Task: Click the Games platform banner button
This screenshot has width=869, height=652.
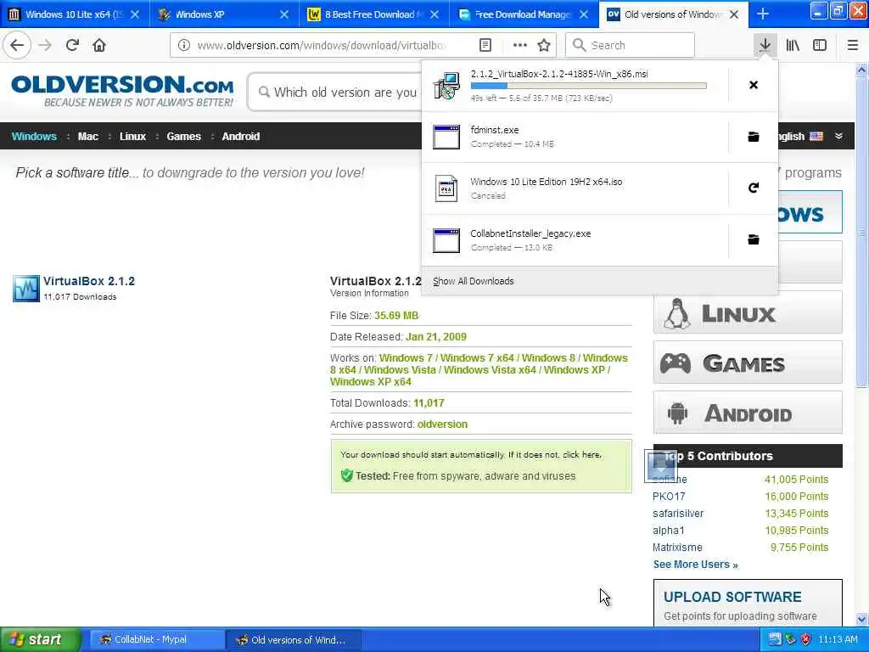Action: tap(748, 363)
